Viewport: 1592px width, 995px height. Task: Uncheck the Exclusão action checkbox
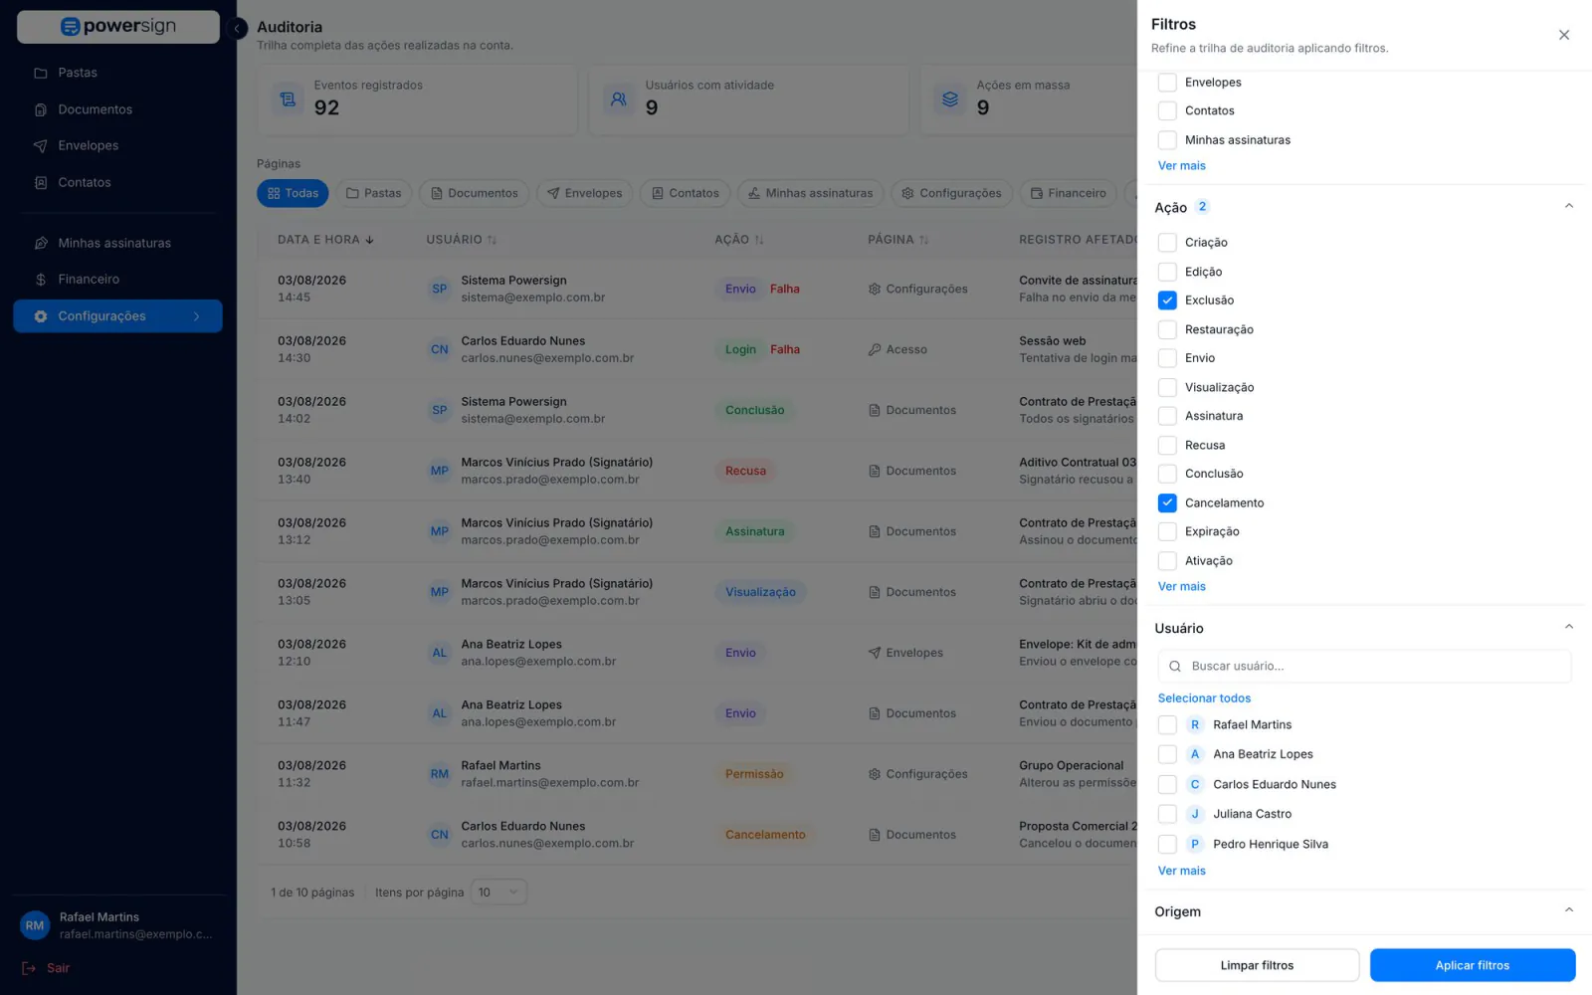point(1167,300)
